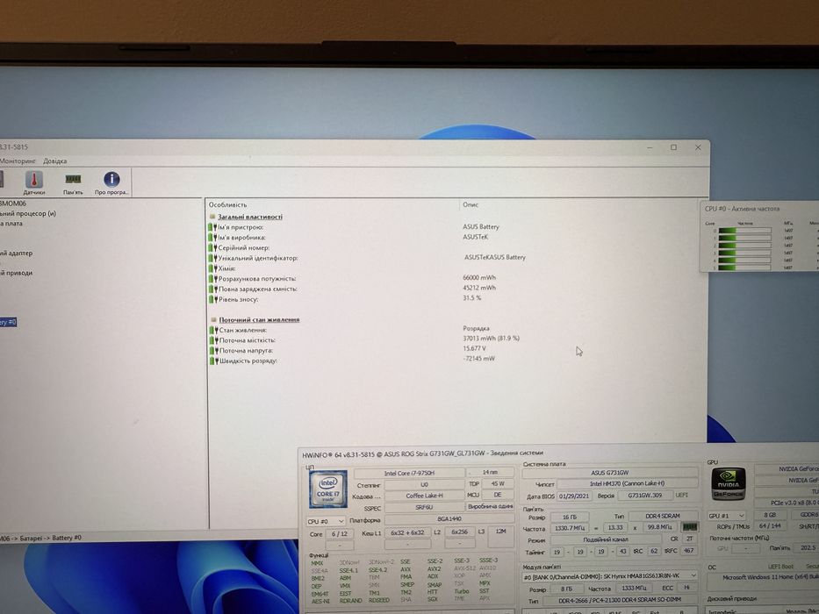819x614 pixels.
Task: Click the Виробнича одиниця button
Action: 490,506
